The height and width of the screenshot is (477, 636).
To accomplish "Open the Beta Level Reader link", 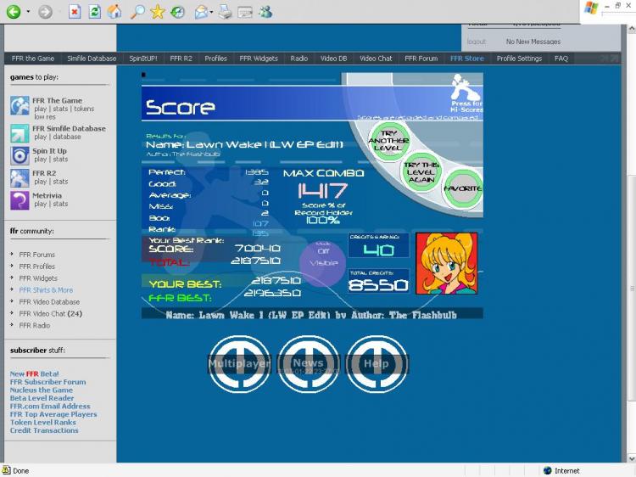I will (x=42, y=398).
